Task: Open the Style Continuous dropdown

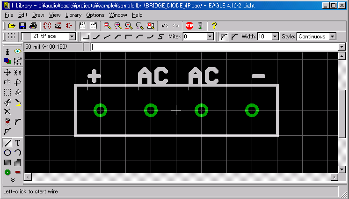Action: tap(332, 37)
